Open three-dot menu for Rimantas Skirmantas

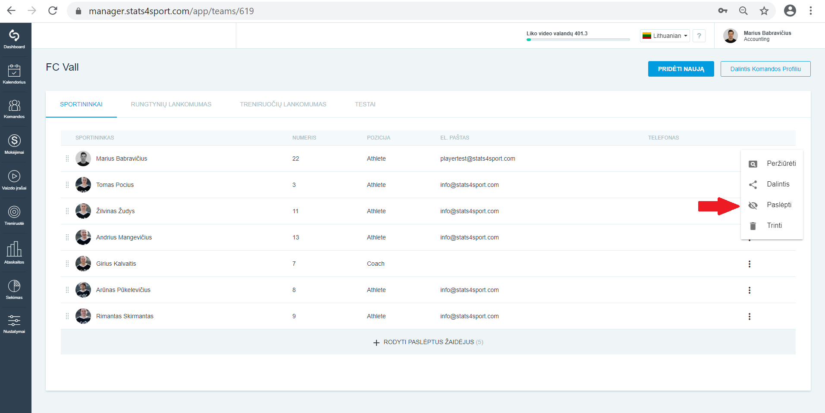coord(750,317)
